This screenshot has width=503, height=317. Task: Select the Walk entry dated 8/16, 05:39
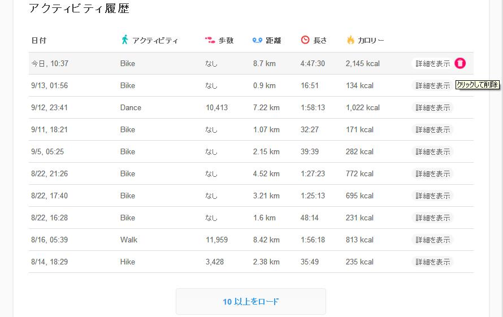[x=129, y=240]
